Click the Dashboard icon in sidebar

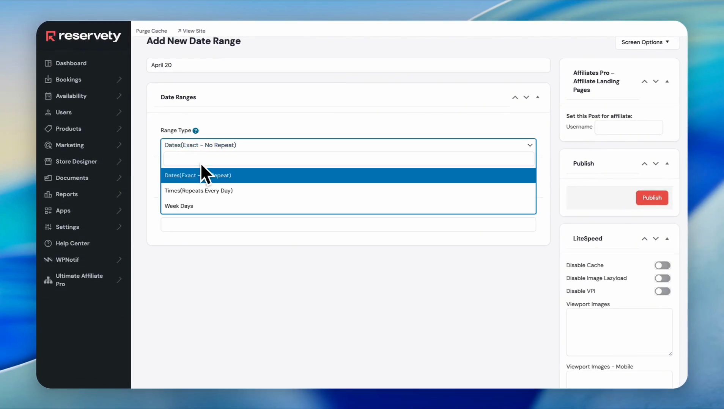click(48, 63)
